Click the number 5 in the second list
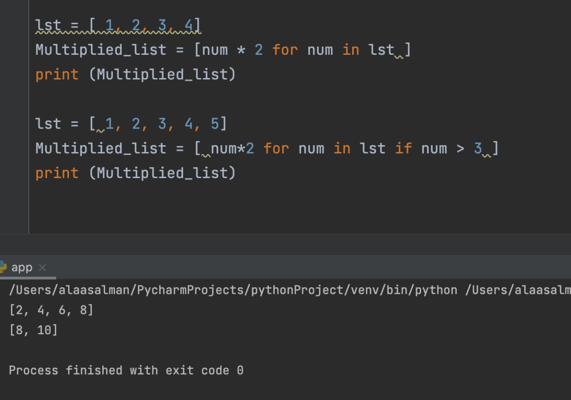Viewport: 571px width, 400px height. (x=215, y=124)
